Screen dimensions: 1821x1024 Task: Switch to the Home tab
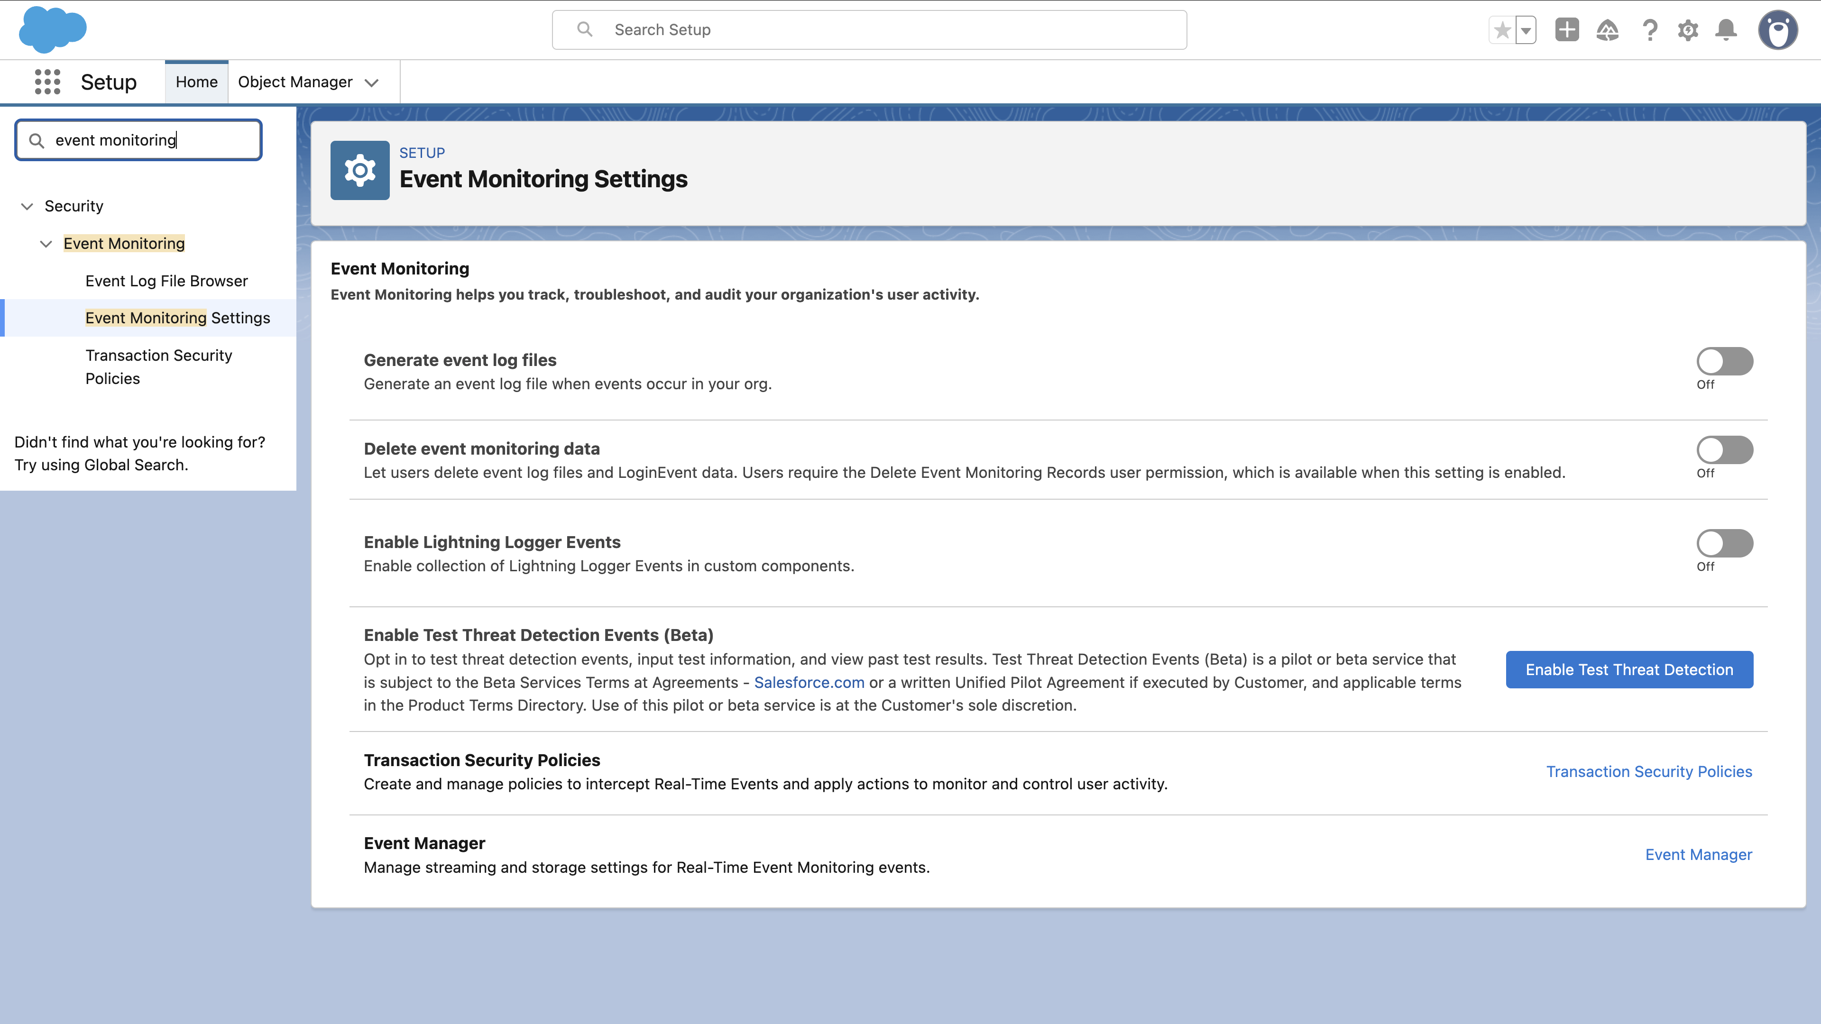[196, 82]
